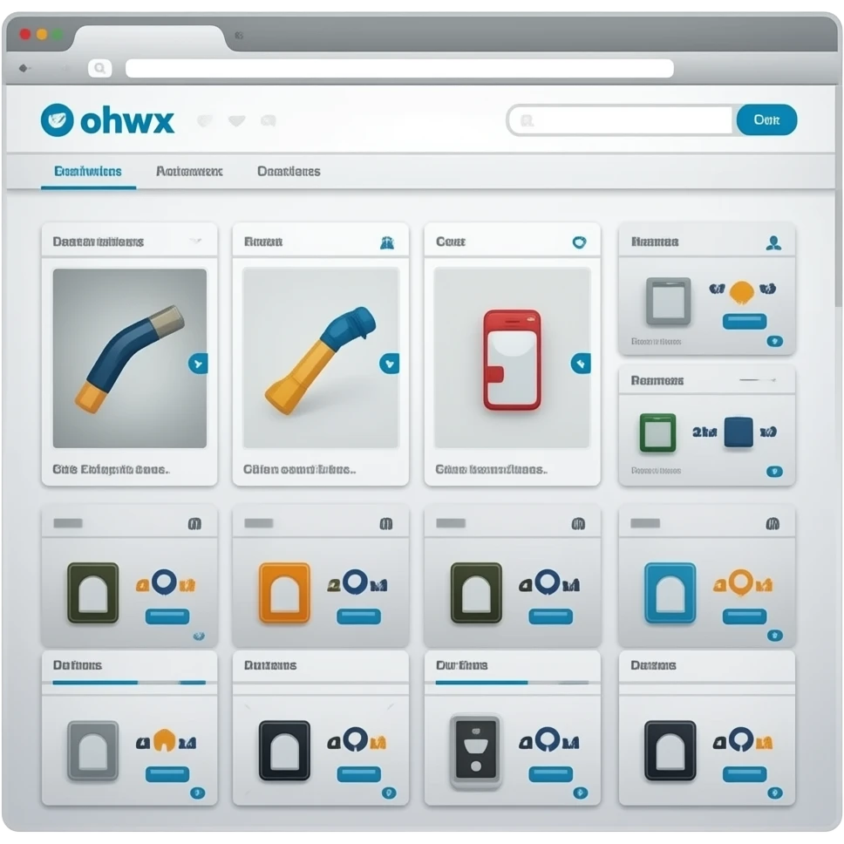
Task: Click the user profile icon on top-right card
Action: [773, 242]
